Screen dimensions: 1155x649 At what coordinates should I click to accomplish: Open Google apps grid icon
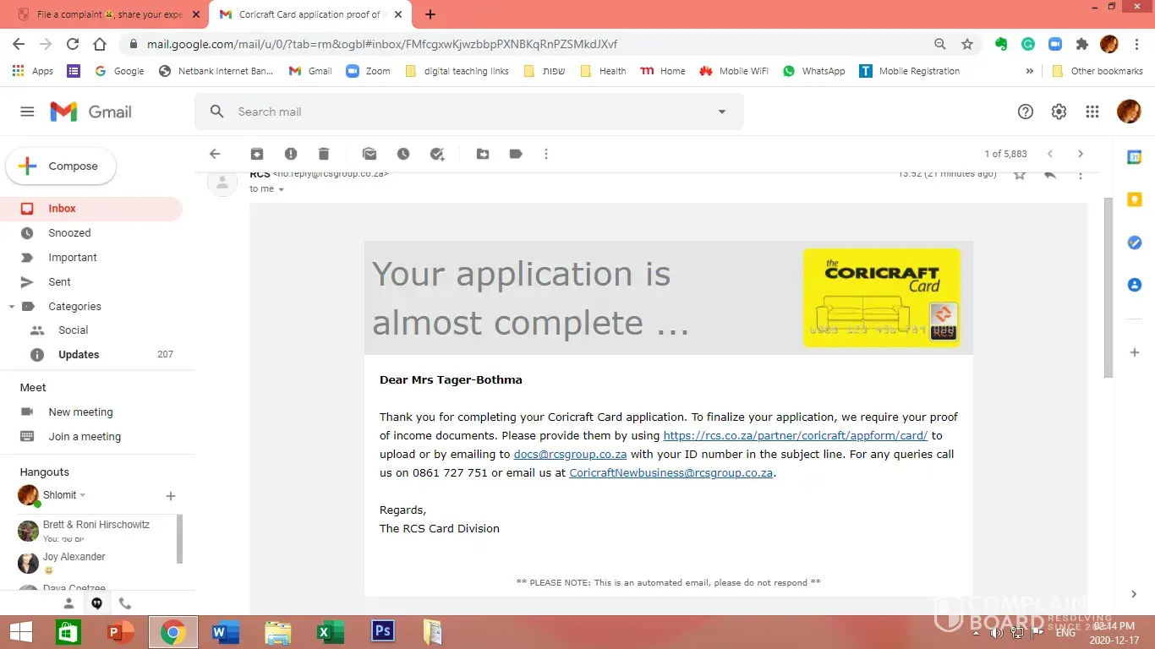[x=1092, y=112]
